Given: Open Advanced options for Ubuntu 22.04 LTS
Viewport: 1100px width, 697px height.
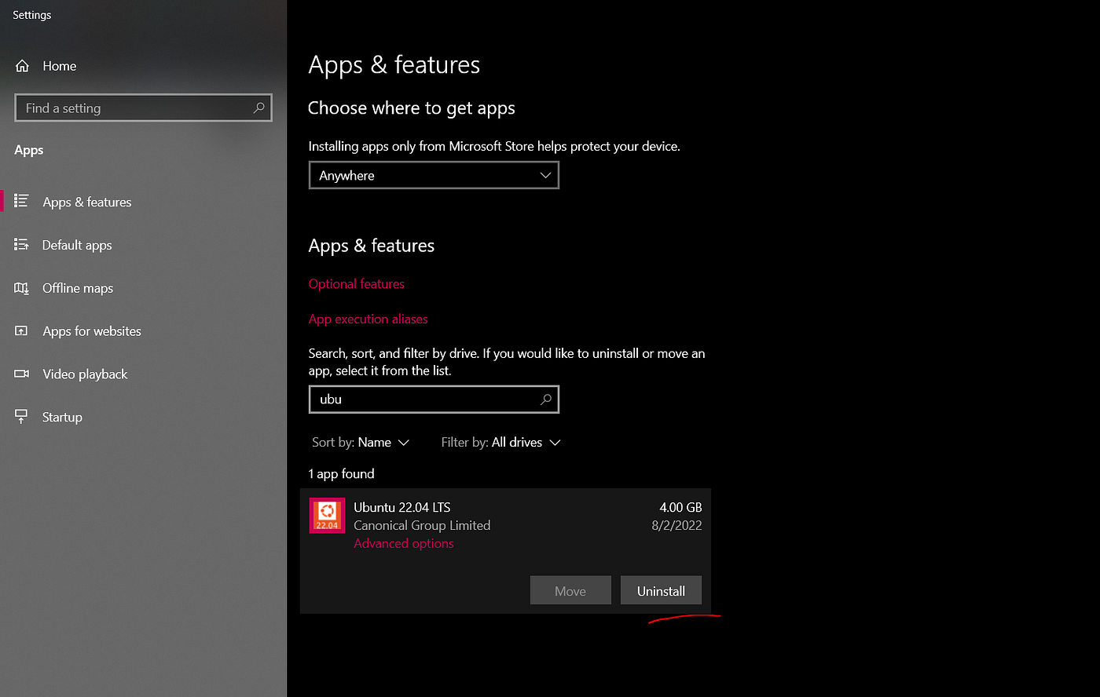Looking at the screenshot, I should tap(404, 543).
